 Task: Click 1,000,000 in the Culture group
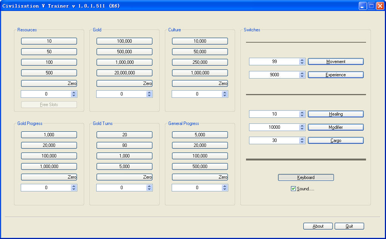click(x=200, y=73)
